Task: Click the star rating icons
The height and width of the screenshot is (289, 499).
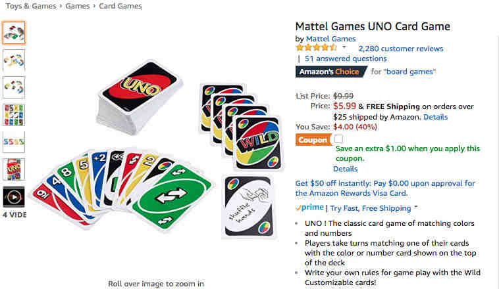Action: coord(316,48)
